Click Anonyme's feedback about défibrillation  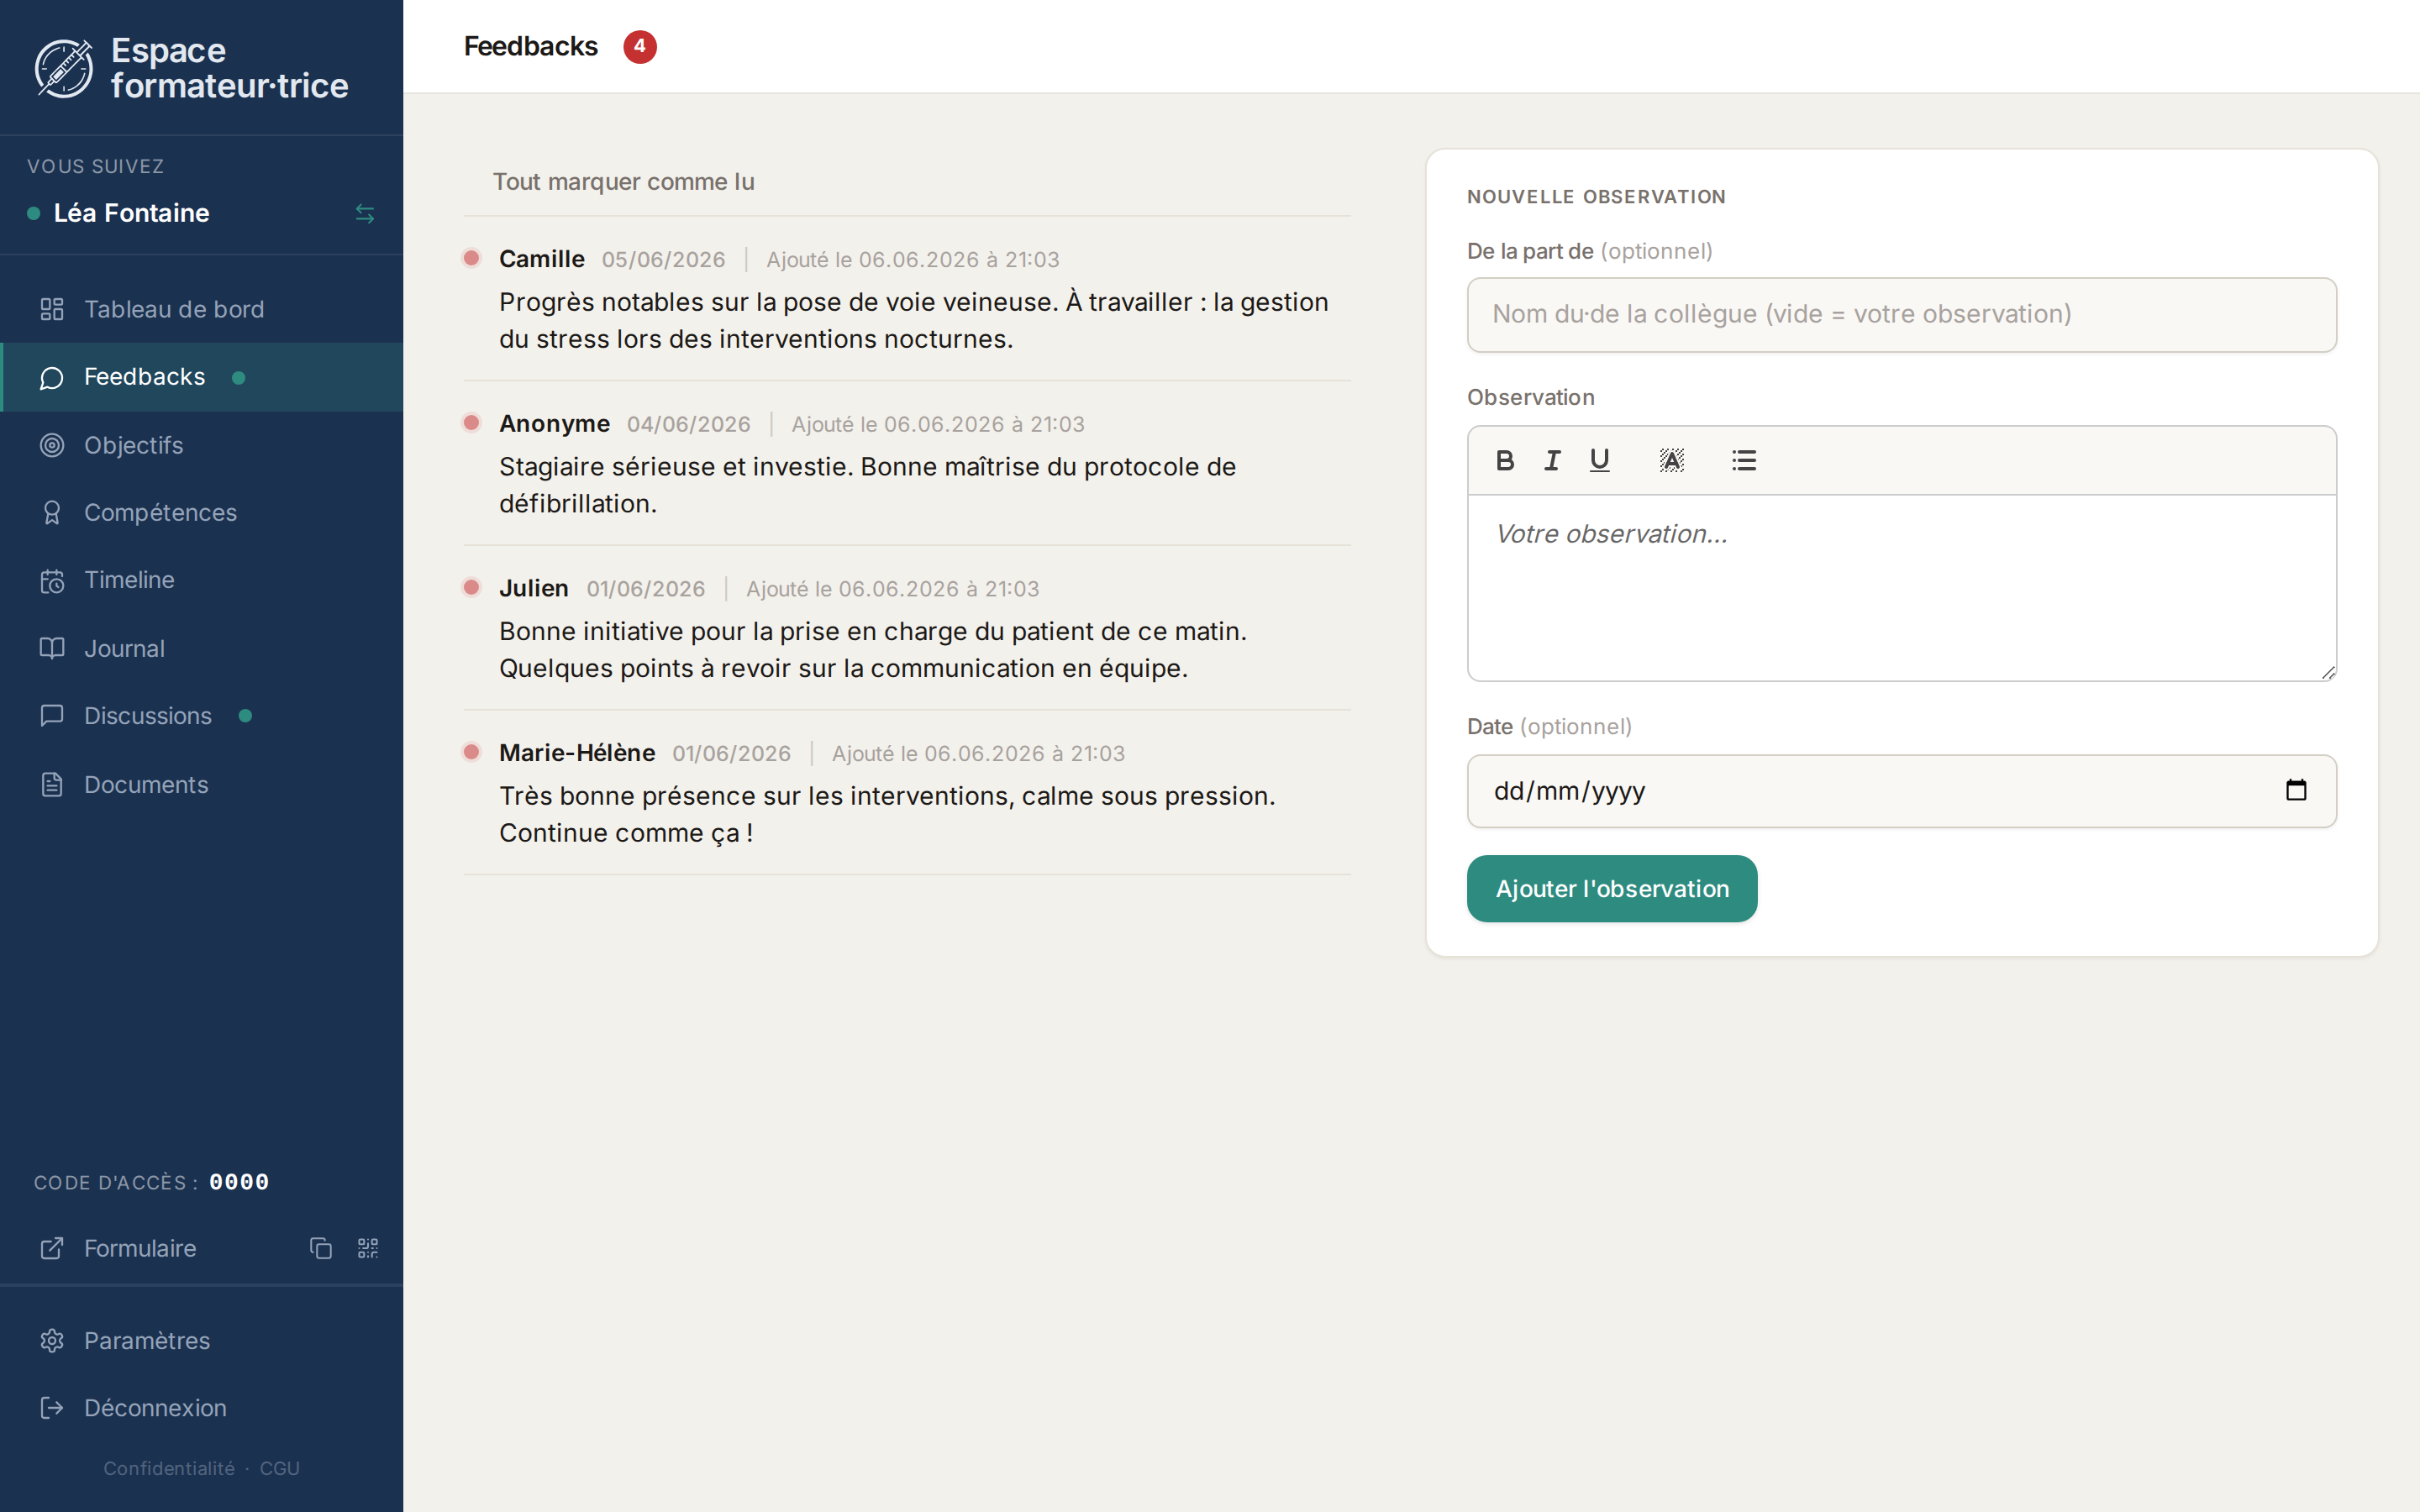867,485
